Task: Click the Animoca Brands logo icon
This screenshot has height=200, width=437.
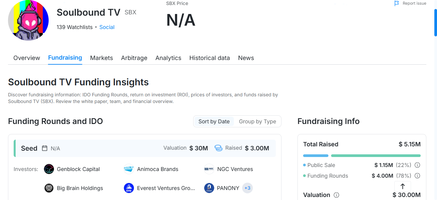Action: pos(129,169)
